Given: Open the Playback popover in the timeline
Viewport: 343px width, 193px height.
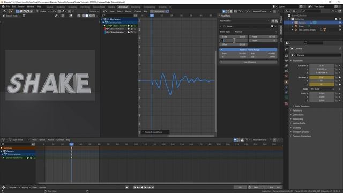Looking at the screenshot, I should 14,187.
